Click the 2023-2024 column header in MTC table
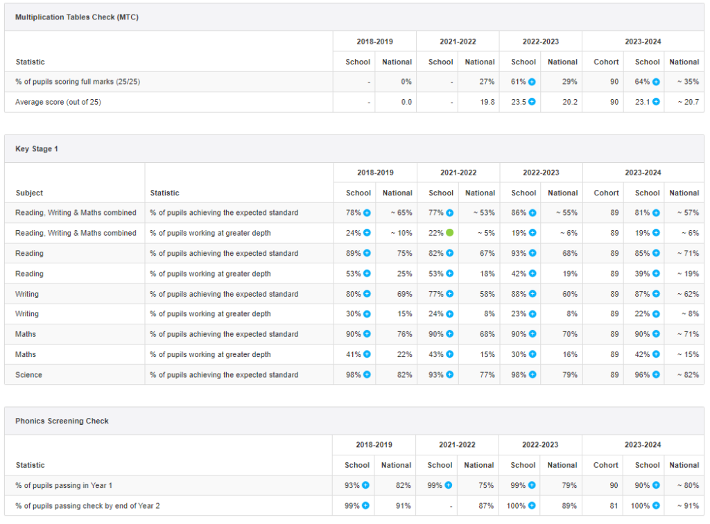Image resolution: width=710 pixels, height=524 pixels. (643, 42)
